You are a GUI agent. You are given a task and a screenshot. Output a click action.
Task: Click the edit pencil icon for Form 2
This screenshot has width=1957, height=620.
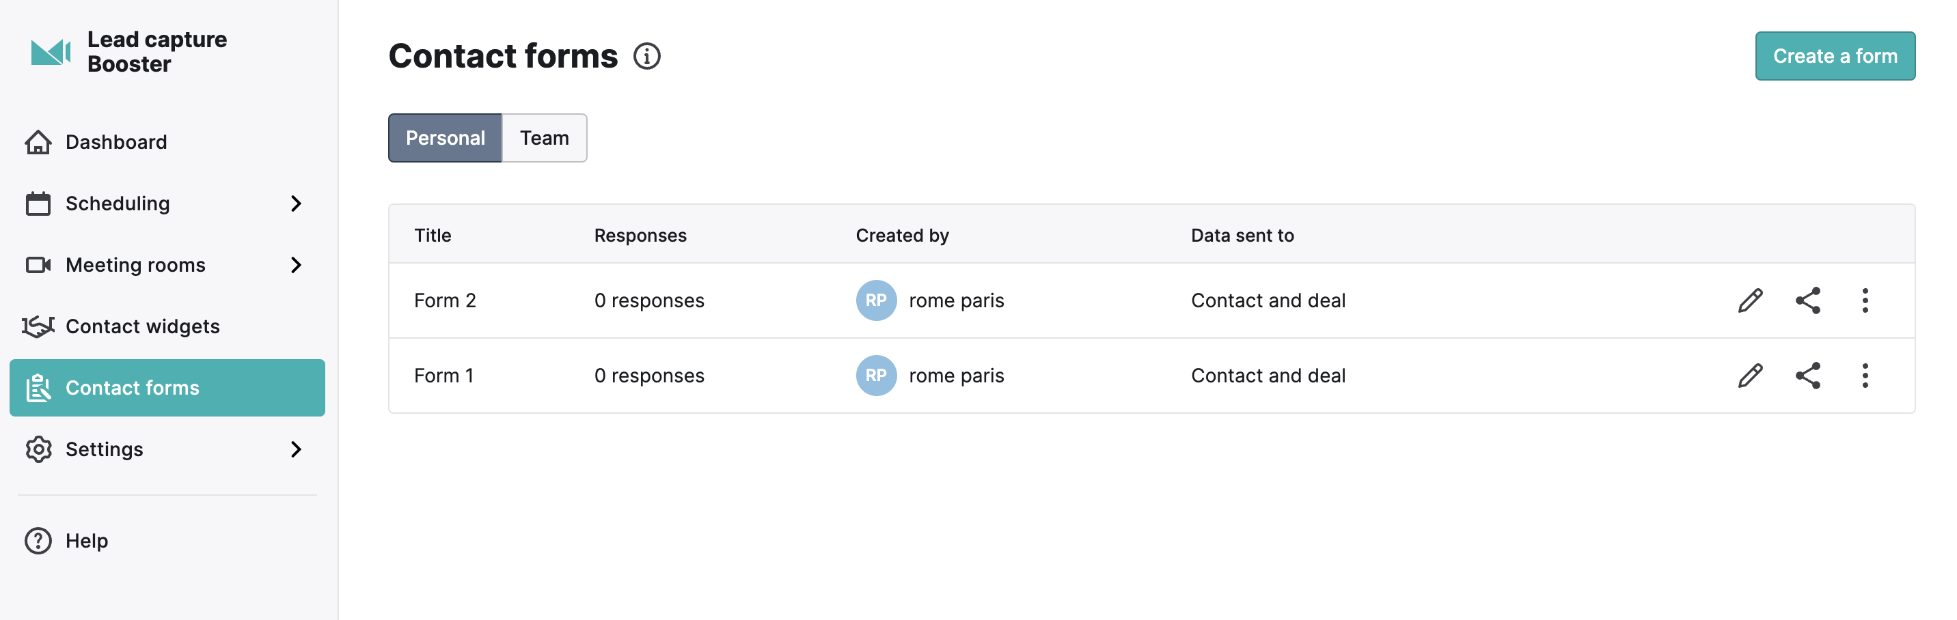(x=1751, y=300)
